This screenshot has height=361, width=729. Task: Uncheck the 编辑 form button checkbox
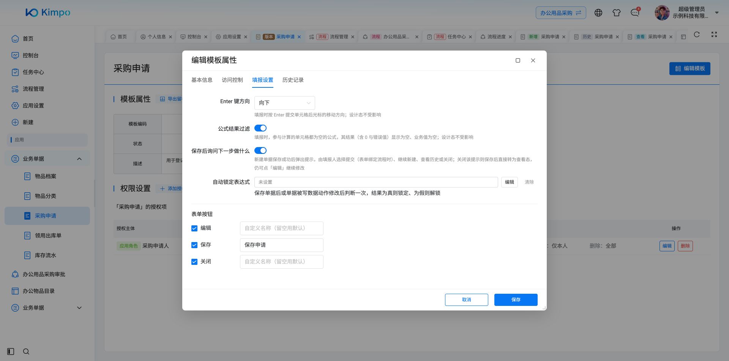click(x=194, y=228)
